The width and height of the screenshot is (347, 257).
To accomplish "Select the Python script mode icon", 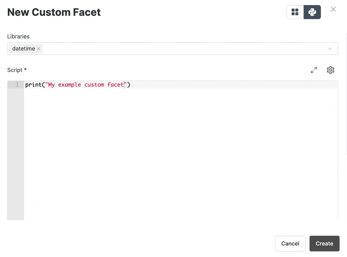I will click(312, 12).
